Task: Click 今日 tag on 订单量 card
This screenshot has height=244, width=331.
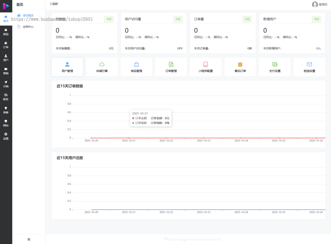Action: [247, 19]
